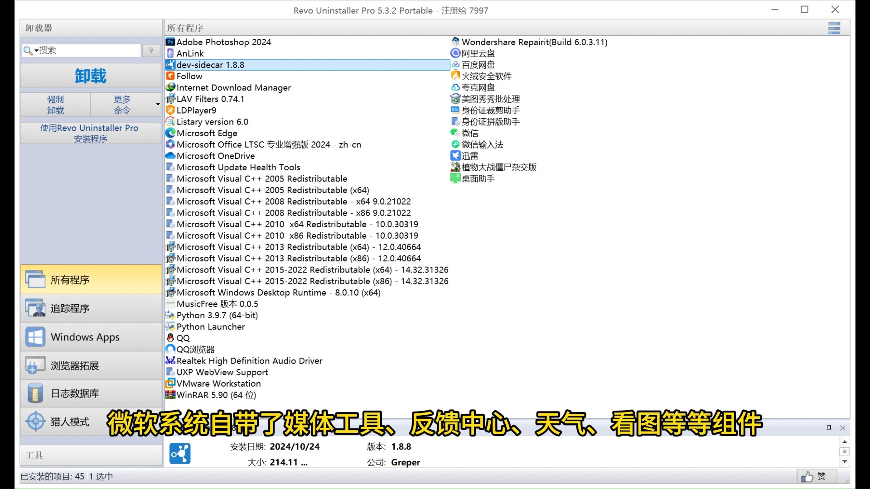Open the view options menu icon
The image size is (870, 489).
(x=834, y=28)
